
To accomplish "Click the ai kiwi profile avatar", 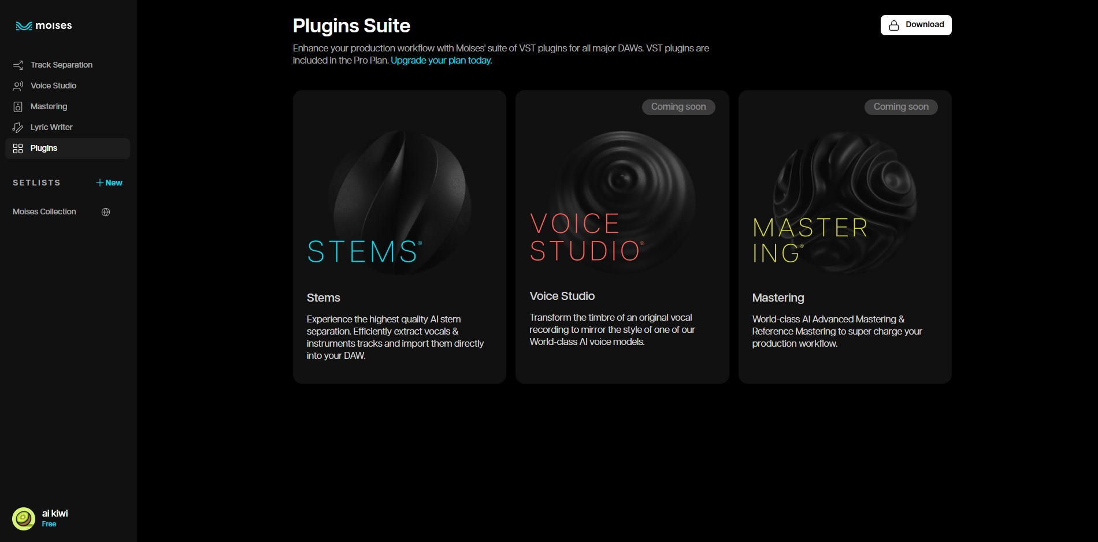I will (24, 519).
